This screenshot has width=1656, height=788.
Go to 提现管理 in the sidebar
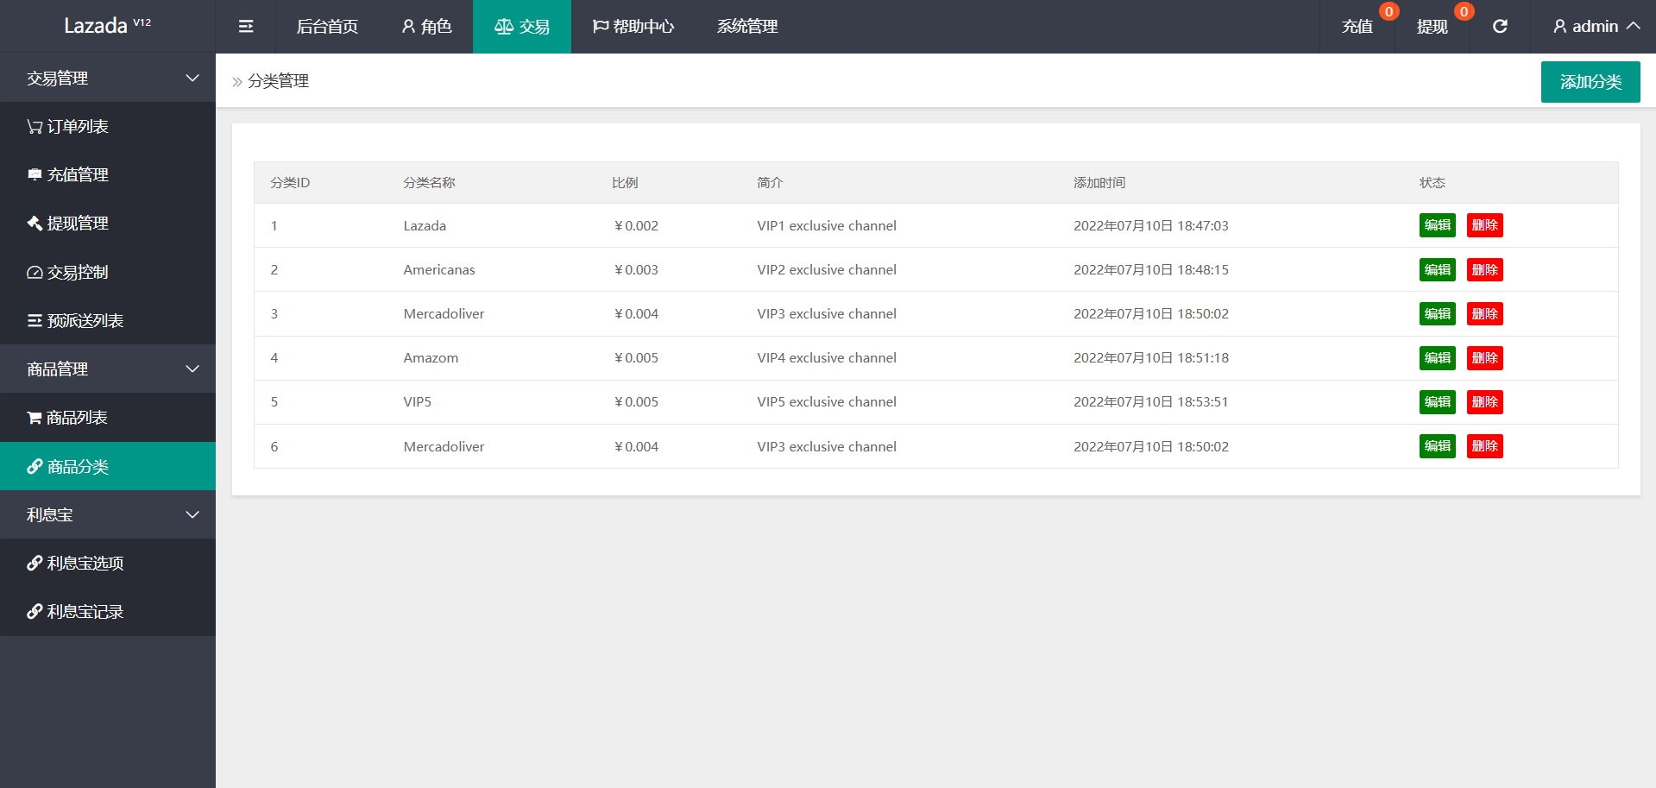coord(108,223)
